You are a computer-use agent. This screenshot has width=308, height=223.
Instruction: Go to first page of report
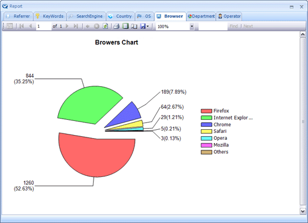click(21, 26)
